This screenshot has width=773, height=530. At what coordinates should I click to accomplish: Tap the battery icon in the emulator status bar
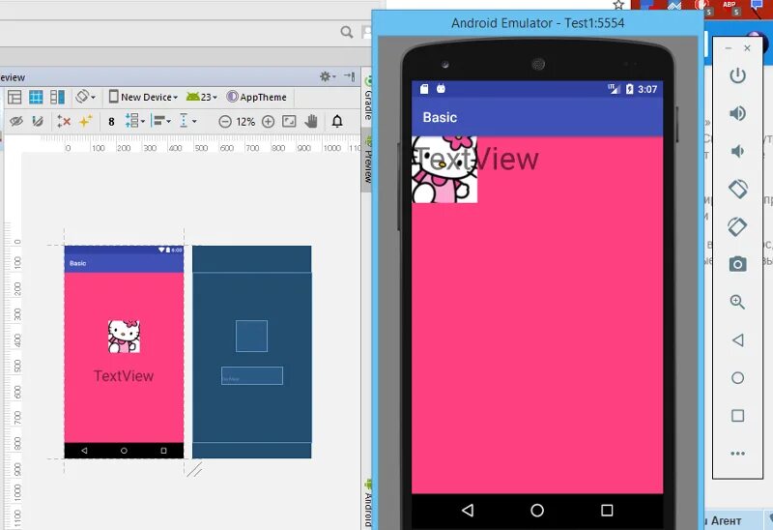[630, 89]
